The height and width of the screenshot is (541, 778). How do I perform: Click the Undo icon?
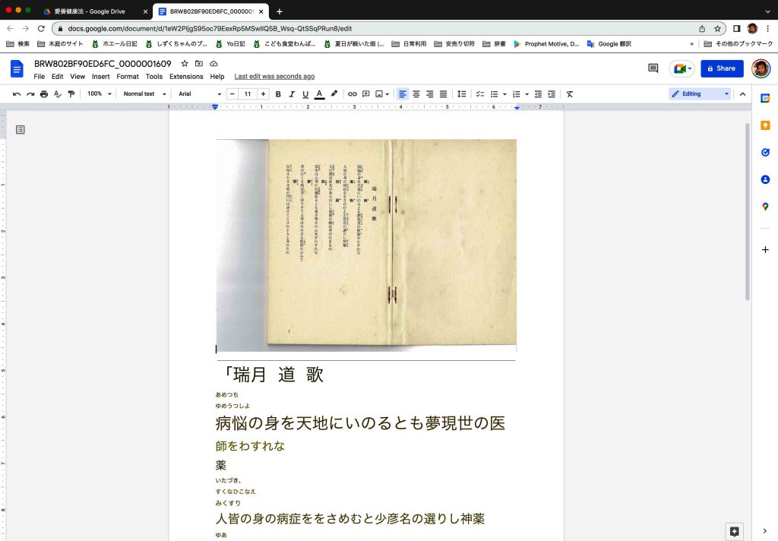(17, 93)
